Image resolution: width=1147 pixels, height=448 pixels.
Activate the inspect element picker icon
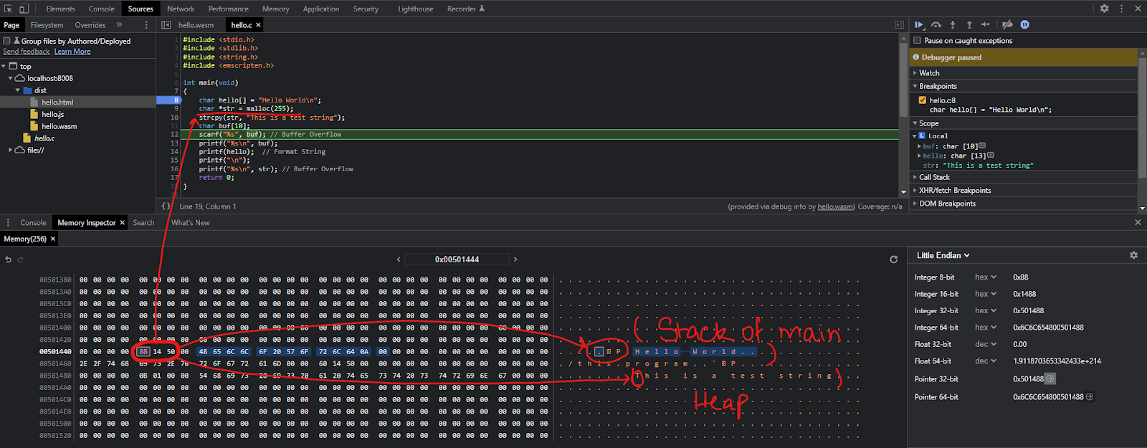pyautogui.click(x=8, y=9)
